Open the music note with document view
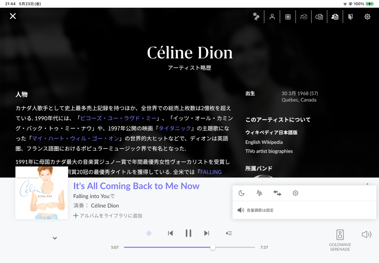The height and width of the screenshot is (263, 379). 303,17
